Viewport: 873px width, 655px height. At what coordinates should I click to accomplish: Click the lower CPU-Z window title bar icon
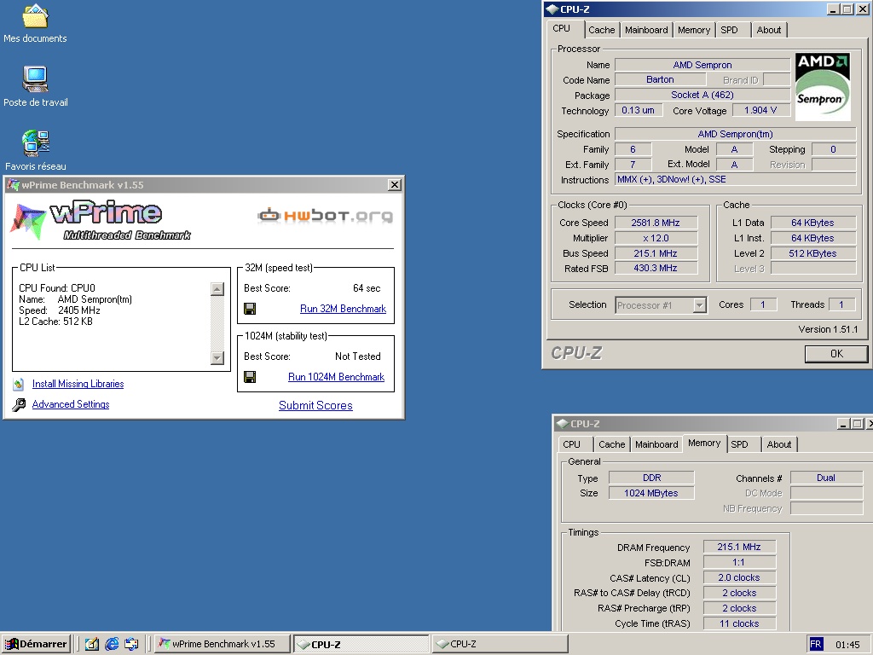pyautogui.click(x=562, y=424)
